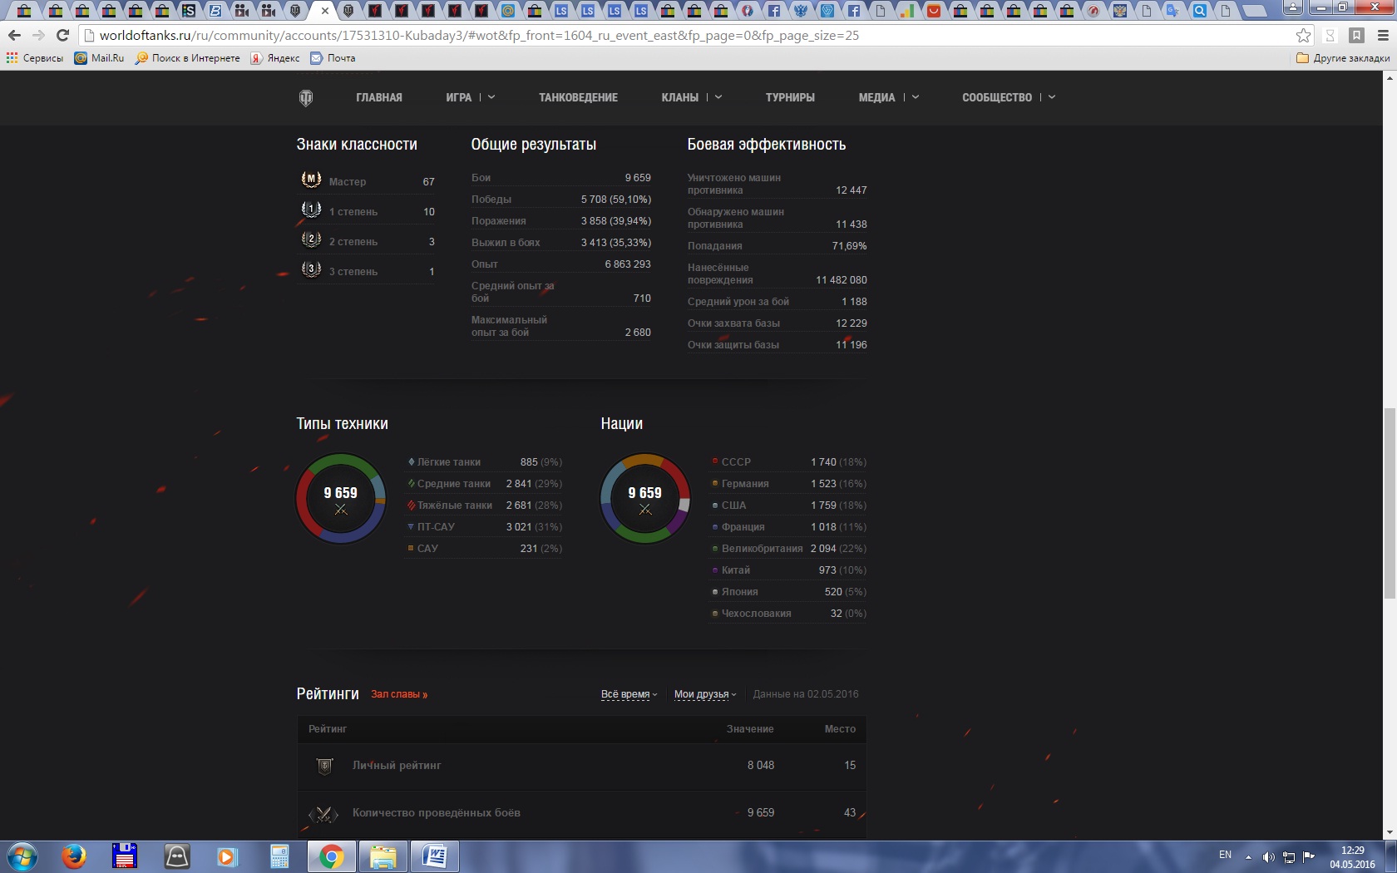This screenshot has height=873, width=1397.
Task: Click the hourglass extension icon in the toolbar
Action: 1330,35
